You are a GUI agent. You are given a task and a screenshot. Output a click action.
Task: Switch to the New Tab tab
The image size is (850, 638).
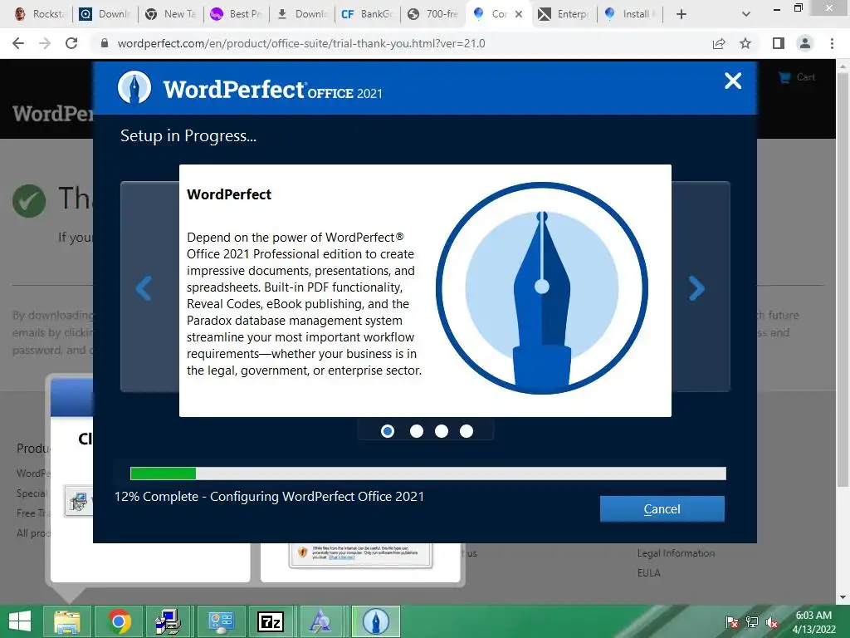(171, 14)
